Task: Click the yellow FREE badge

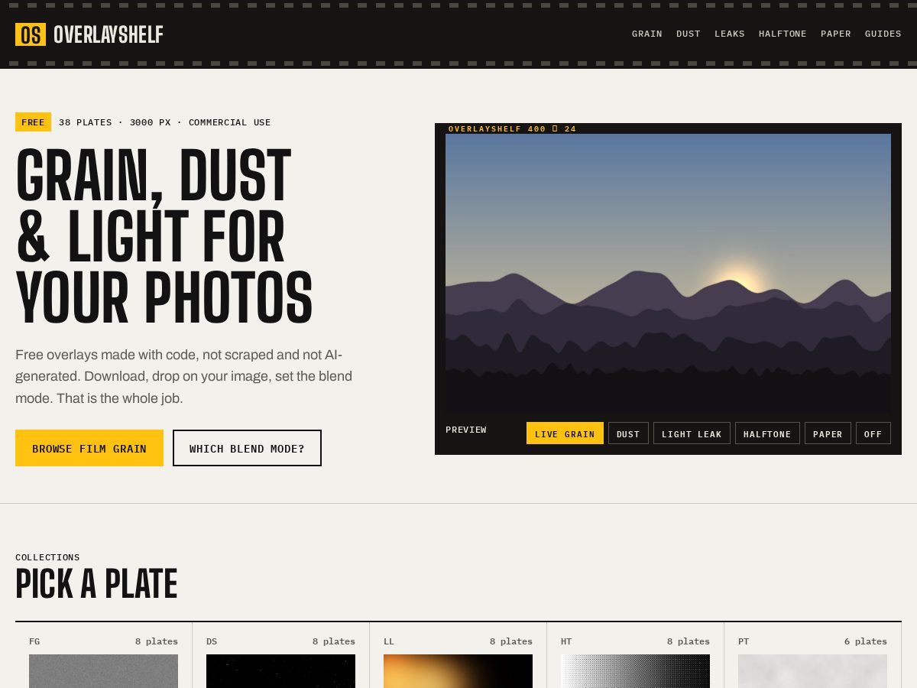Action: click(33, 122)
